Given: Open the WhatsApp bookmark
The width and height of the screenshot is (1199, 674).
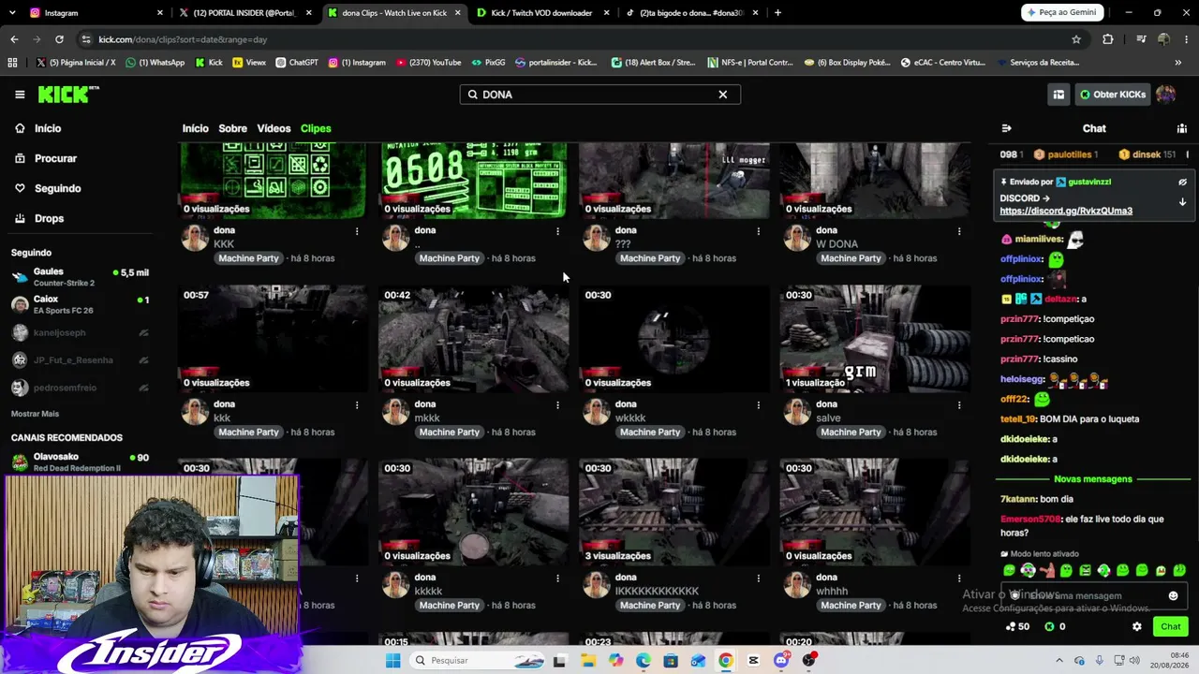Looking at the screenshot, I should [155, 63].
